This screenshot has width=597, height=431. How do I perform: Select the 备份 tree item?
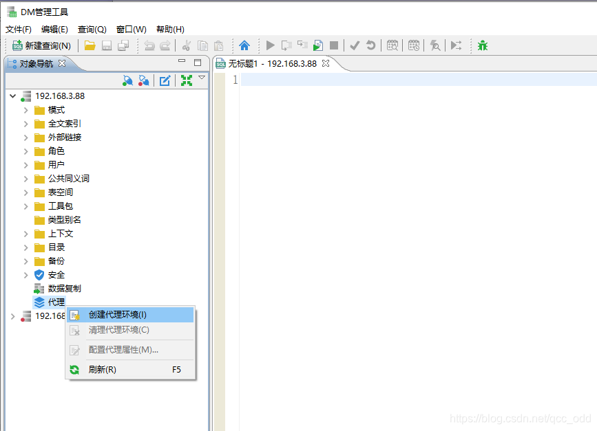[x=56, y=261]
